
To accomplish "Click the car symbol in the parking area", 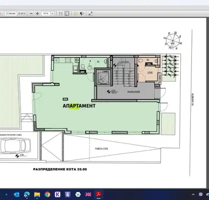I will point(16,146).
